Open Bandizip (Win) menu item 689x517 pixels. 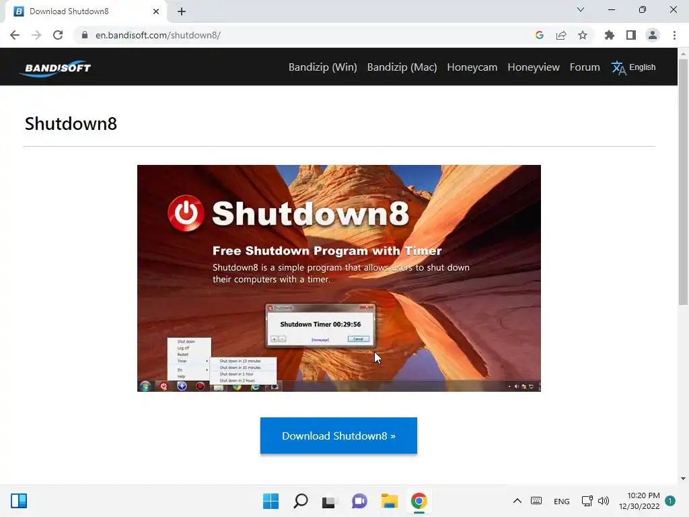322,67
